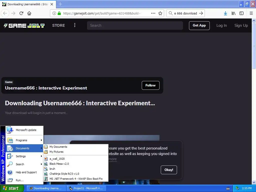Open the STORE page
The image size is (256, 192).
click(58, 25)
